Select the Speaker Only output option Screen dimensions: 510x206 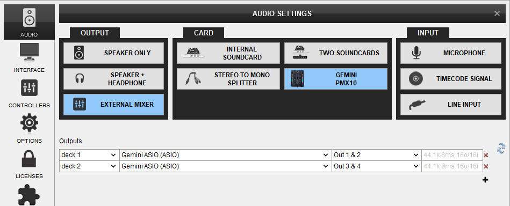coord(113,53)
